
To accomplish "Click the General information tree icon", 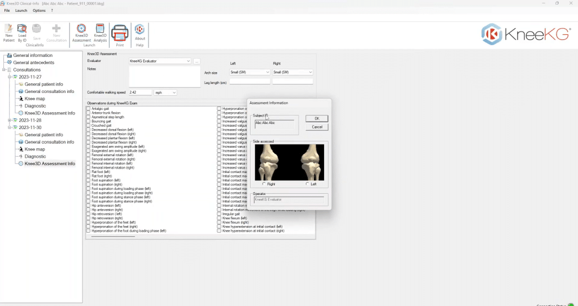I will 10,55.
